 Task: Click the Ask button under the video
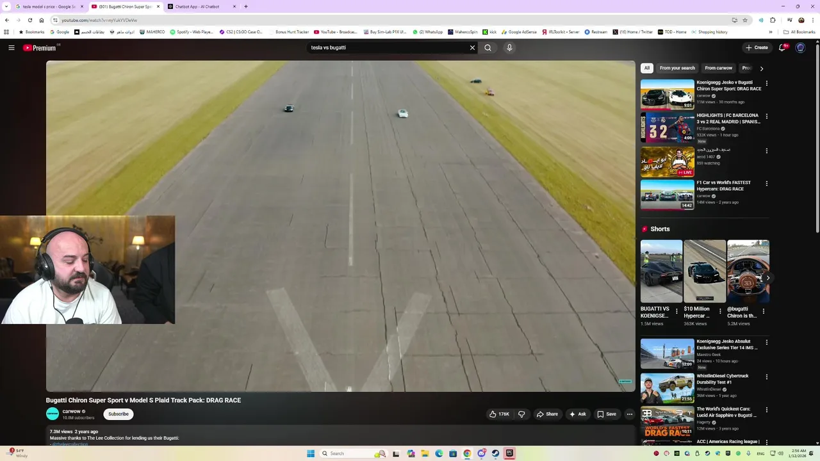[578, 414]
